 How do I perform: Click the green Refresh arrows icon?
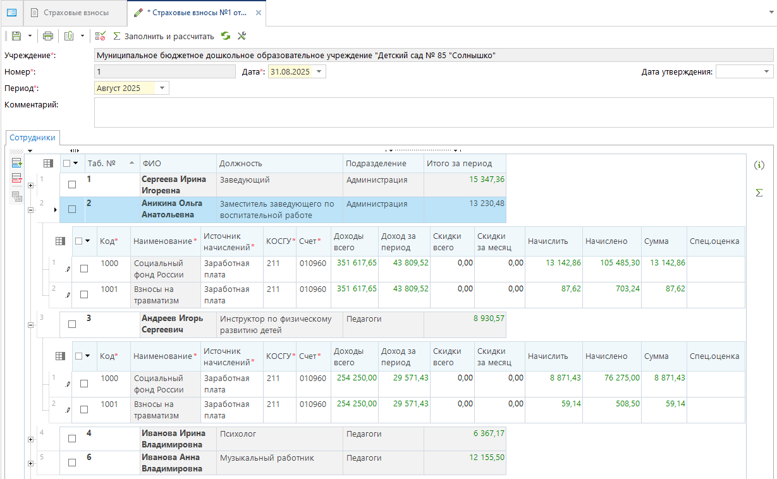click(x=226, y=36)
